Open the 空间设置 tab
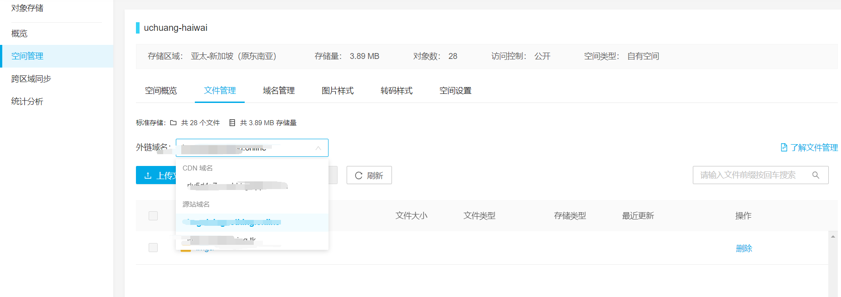Viewport: 841px width, 297px height. tap(455, 91)
